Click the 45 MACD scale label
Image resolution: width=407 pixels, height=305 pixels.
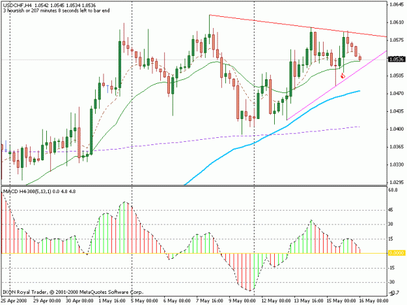391,210
